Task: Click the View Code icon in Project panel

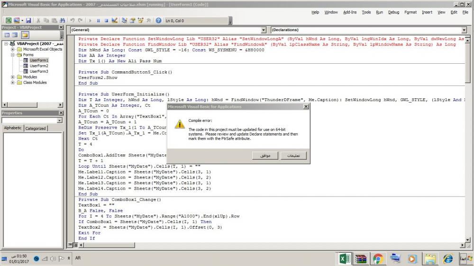Action: coord(7,35)
